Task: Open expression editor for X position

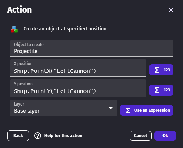Action: tap(161, 70)
